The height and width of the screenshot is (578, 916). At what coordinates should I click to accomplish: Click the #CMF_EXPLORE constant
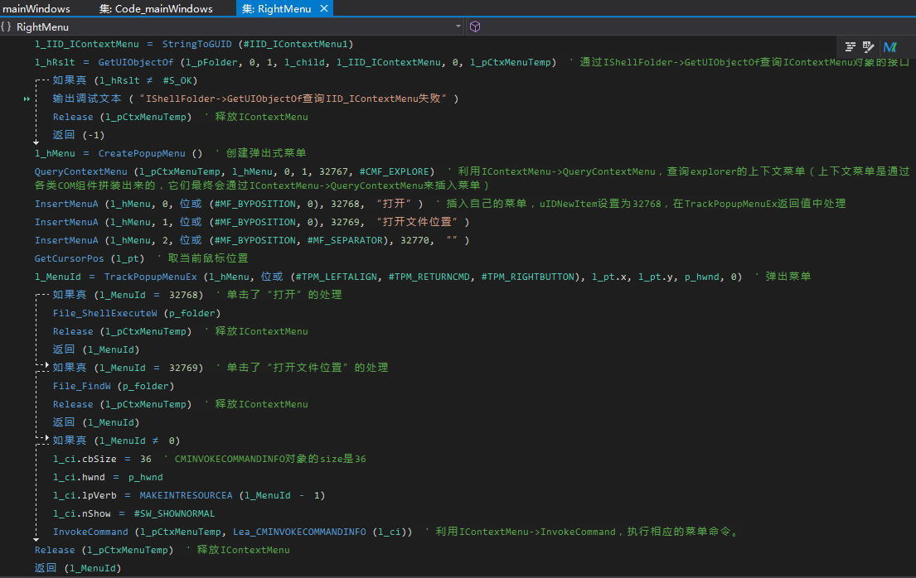pos(395,171)
